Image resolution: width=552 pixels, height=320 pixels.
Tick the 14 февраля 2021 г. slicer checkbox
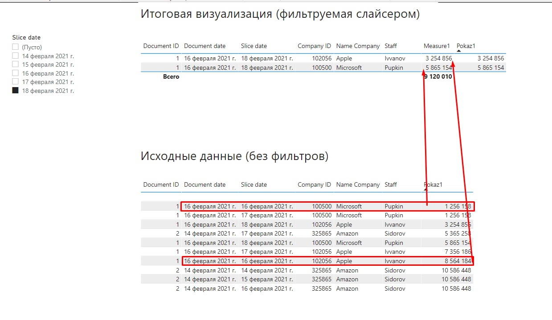point(16,56)
